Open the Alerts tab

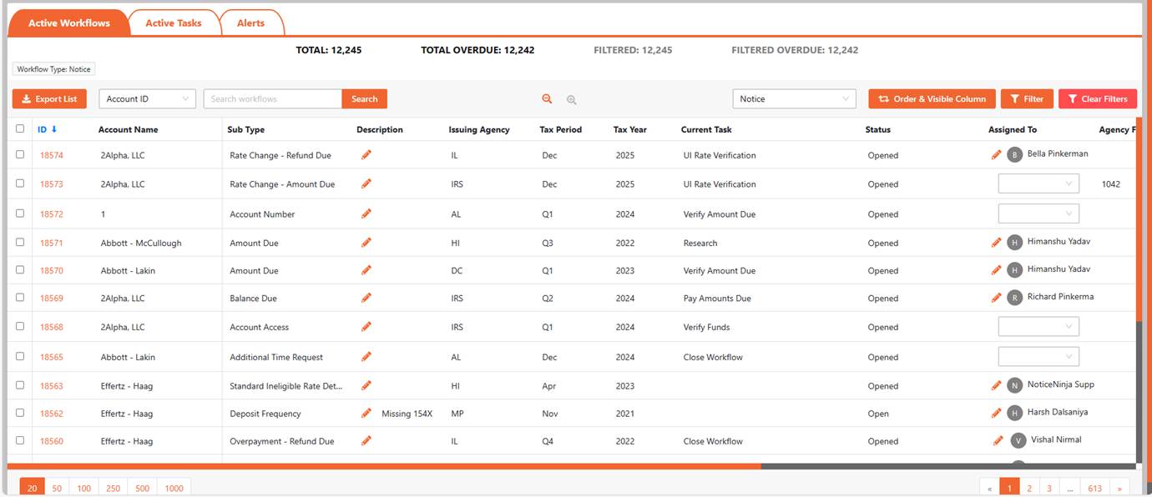click(x=250, y=23)
